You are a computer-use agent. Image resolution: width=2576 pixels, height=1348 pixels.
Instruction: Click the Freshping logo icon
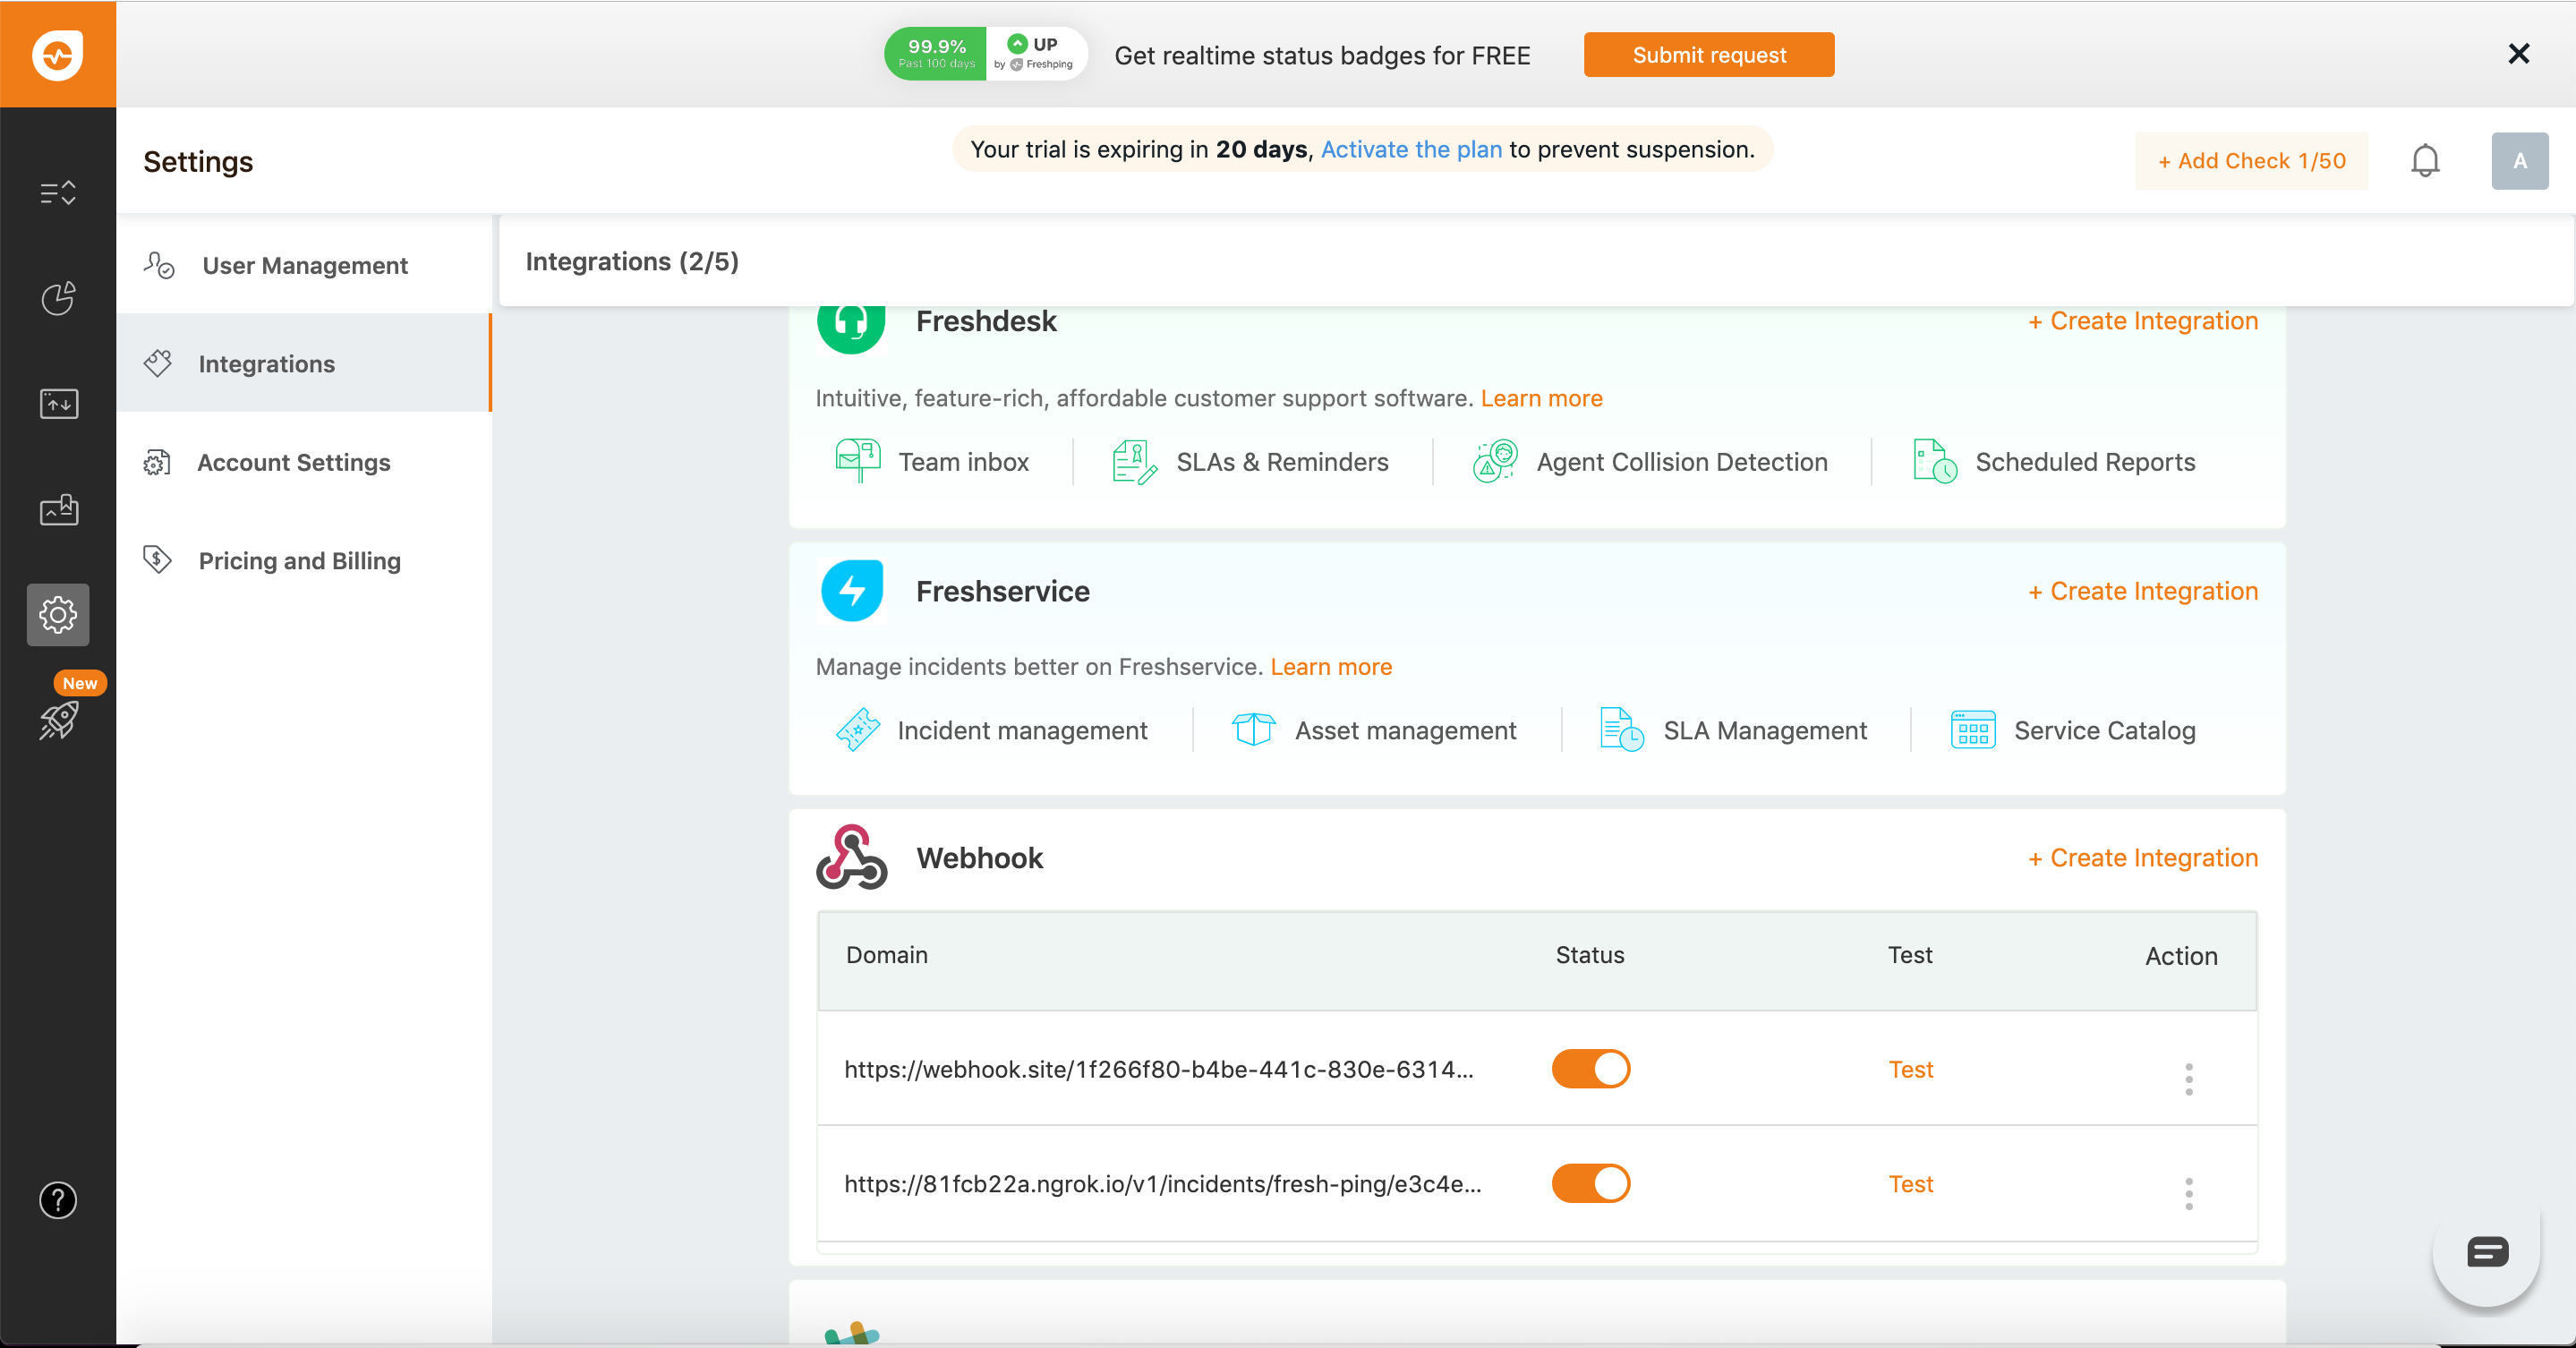pos(57,54)
